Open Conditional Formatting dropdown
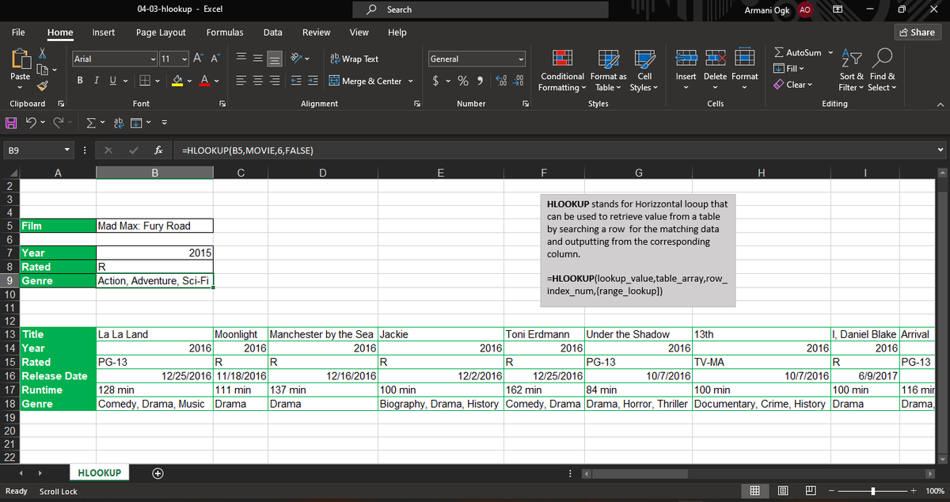Screen dimensions: 950x502 562,70
